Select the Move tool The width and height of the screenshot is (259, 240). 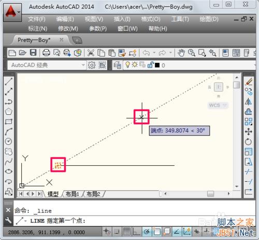[x=249, y=131]
